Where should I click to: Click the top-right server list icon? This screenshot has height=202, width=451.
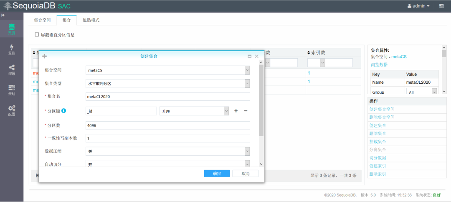(442, 6)
